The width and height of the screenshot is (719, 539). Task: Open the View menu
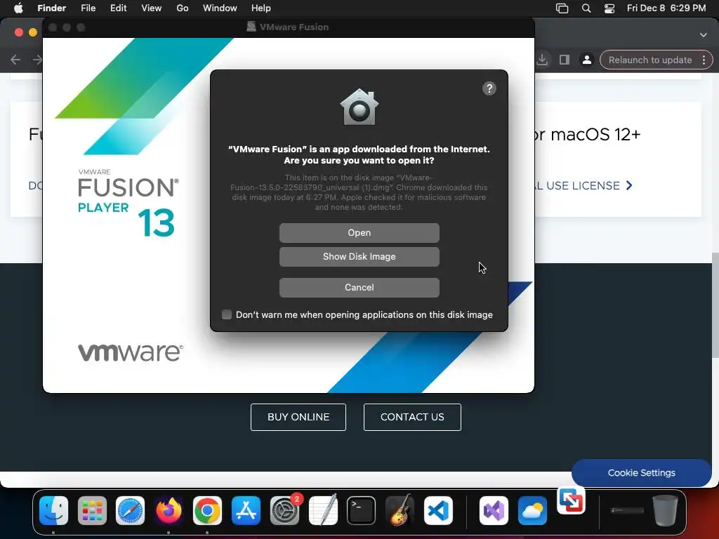tap(152, 8)
